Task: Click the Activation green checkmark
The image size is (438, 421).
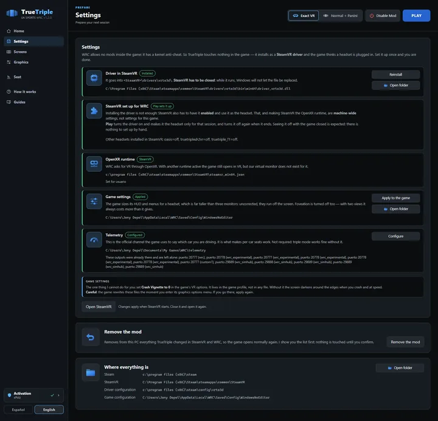Action: [x=52, y=395]
